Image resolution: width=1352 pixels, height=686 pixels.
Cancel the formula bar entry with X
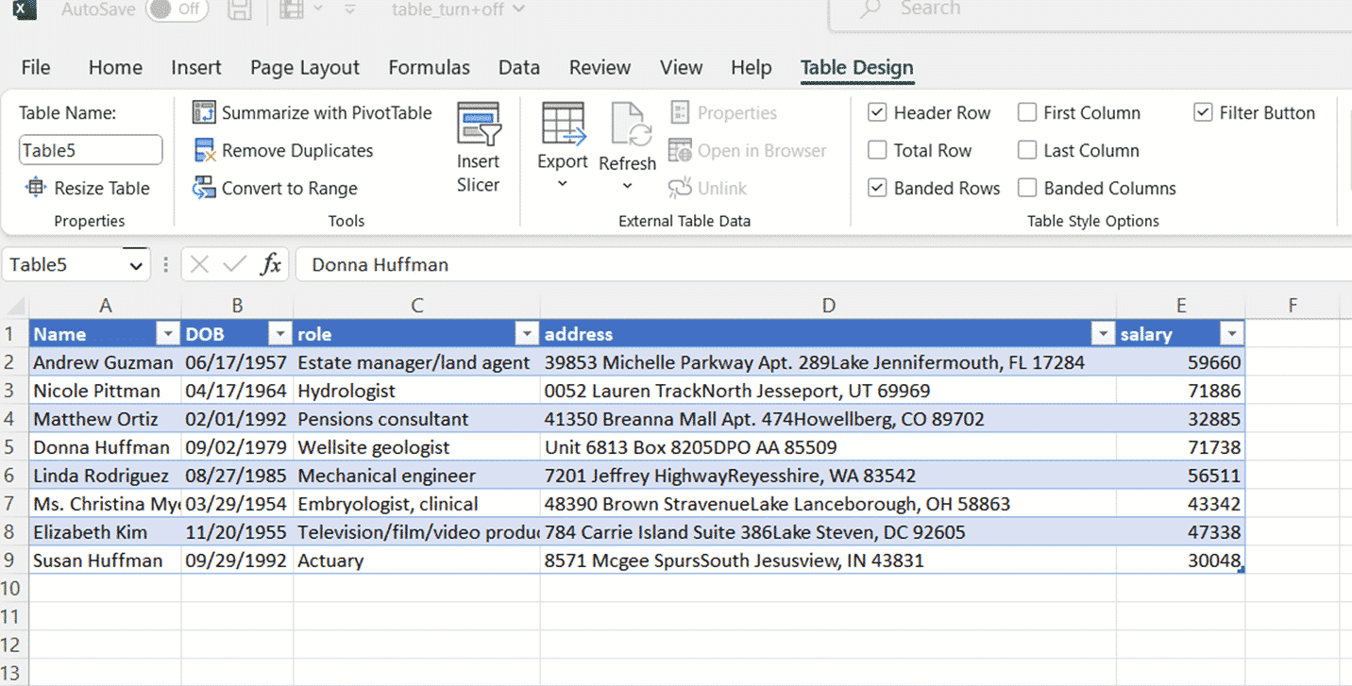(x=199, y=265)
